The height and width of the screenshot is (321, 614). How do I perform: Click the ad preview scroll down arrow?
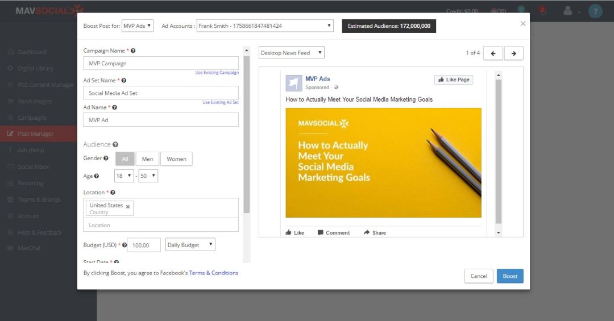(x=499, y=233)
